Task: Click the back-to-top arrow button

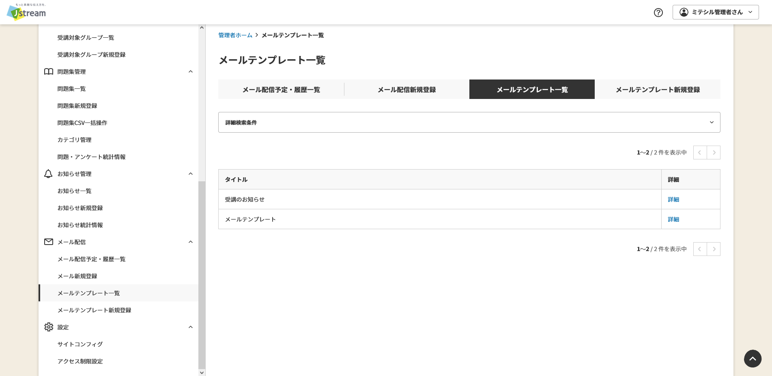Action: (753, 359)
